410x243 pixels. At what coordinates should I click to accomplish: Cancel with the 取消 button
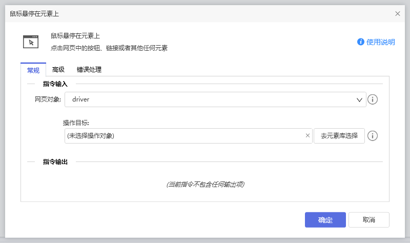368,220
